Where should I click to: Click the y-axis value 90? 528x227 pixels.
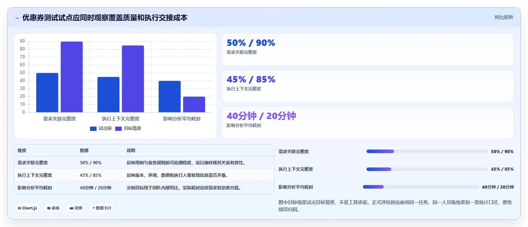coord(23,41)
